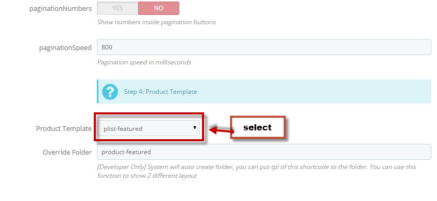Click the 'Pagination speed in milliseconds' hint
Image resolution: width=437 pixels, height=201 pixels.
pos(144,62)
